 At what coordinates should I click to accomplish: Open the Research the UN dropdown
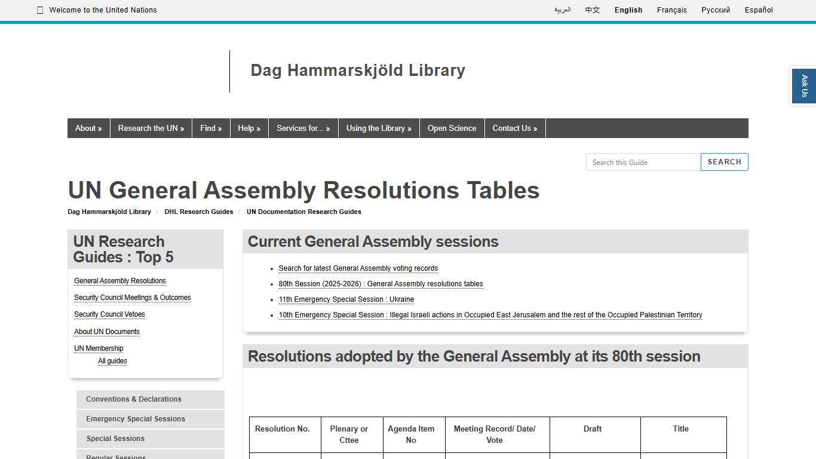click(x=151, y=128)
